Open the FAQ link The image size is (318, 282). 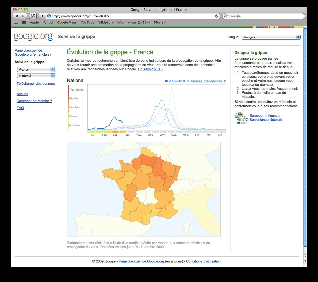pyautogui.click(x=20, y=108)
